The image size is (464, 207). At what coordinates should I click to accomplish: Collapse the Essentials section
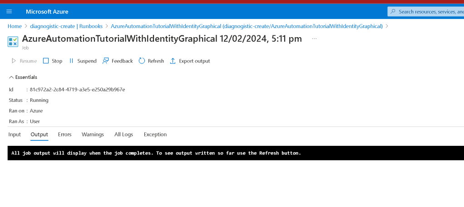[23, 77]
